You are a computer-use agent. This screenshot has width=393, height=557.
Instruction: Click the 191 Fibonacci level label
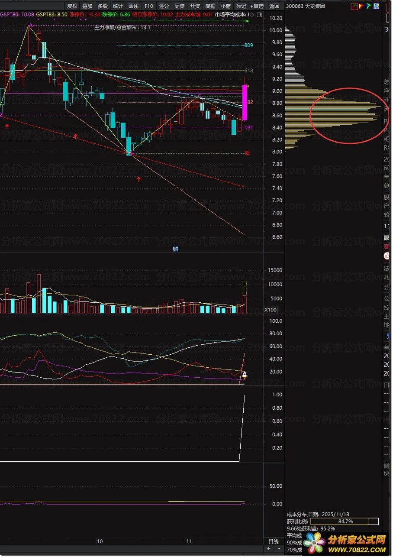coord(248,128)
